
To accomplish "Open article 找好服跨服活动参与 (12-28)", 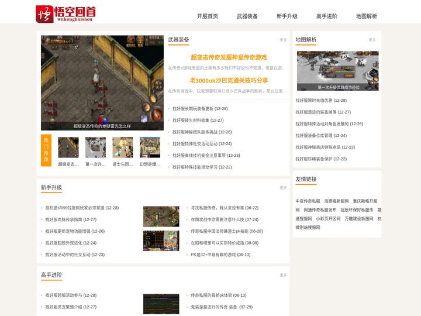I will click(x=71, y=296).
